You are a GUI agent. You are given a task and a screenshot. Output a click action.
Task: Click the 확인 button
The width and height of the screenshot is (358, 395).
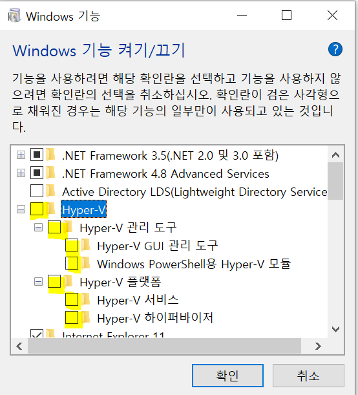(x=227, y=376)
